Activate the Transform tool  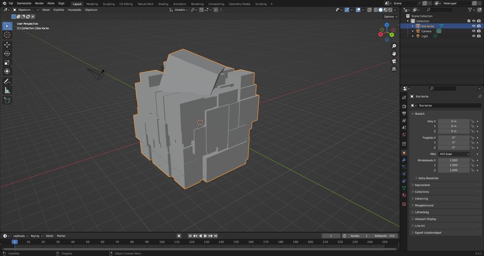(x=7, y=71)
